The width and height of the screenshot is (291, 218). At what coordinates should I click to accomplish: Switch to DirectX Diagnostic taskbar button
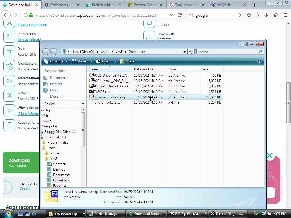[228, 214]
